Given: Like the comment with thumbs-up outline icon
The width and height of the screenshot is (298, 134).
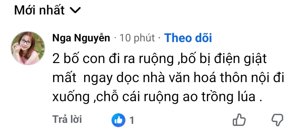Looking at the screenshot, I should coord(239,120).
